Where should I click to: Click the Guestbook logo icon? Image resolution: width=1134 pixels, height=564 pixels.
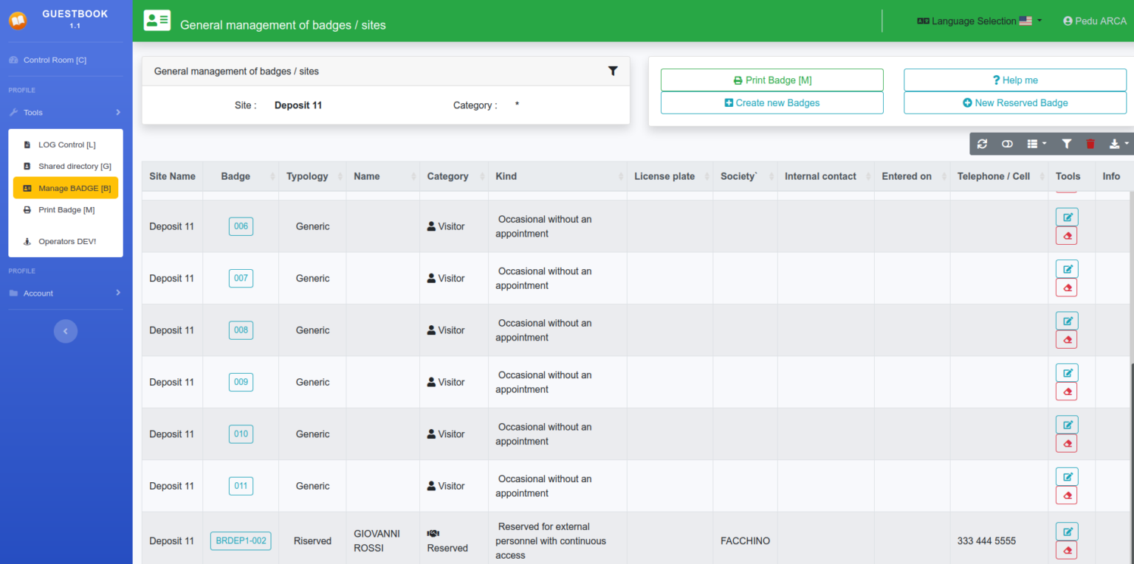pyautogui.click(x=18, y=21)
